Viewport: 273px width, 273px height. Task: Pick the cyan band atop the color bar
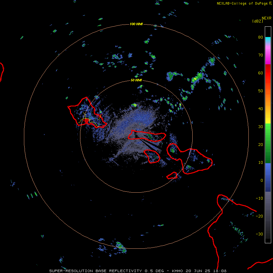pyautogui.click(x=268, y=40)
